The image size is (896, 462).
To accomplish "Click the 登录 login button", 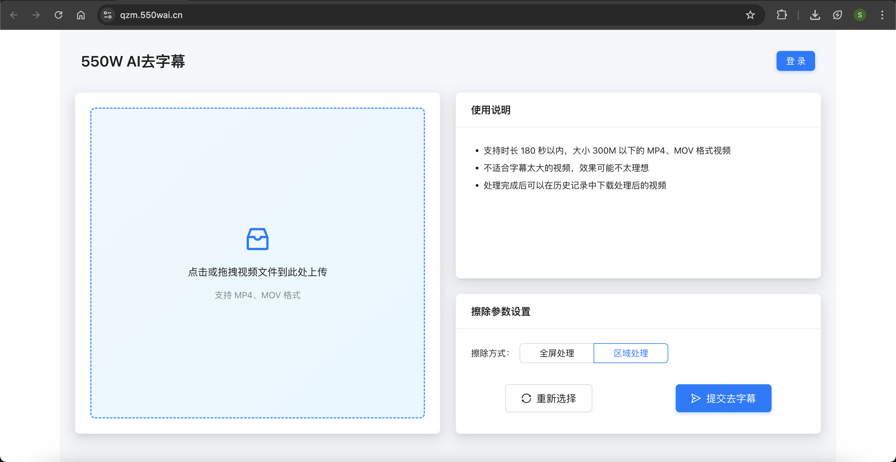I will pyautogui.click(x=796, y=61).
